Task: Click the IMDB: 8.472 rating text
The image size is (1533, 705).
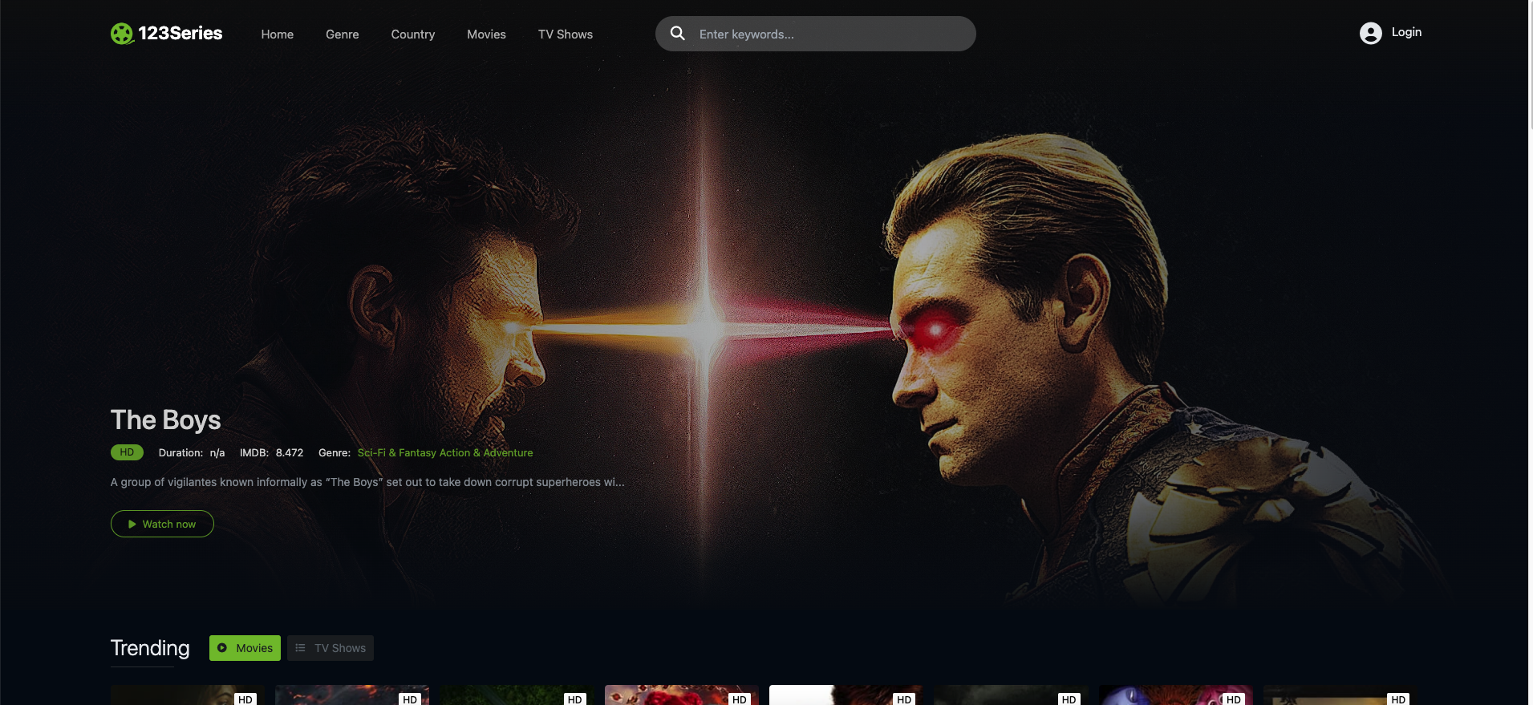Action: [x=271, y=452]
